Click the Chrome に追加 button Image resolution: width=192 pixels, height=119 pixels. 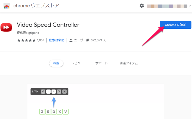[x=175, y=25]
